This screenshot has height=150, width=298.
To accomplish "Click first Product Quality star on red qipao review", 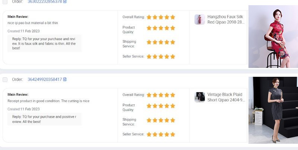I will click(x=149, y=28).
